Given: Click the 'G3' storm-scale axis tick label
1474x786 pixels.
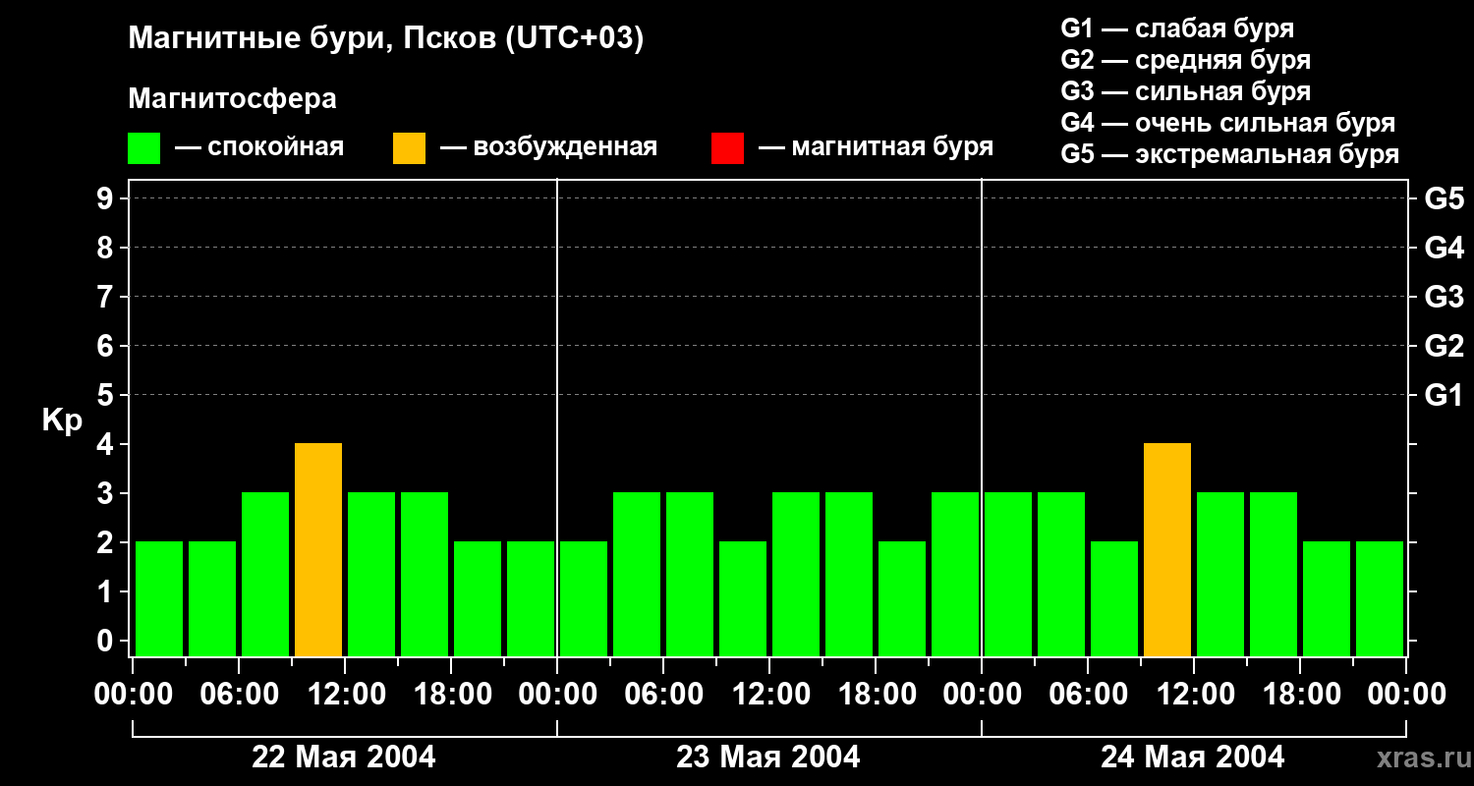Looking at the screenshot, I should [1444, 297].
